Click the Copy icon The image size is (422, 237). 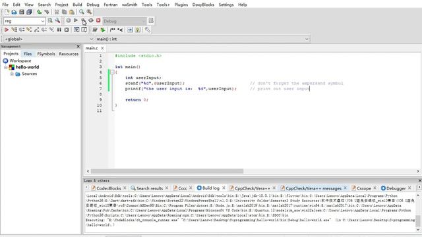point(65,12)
